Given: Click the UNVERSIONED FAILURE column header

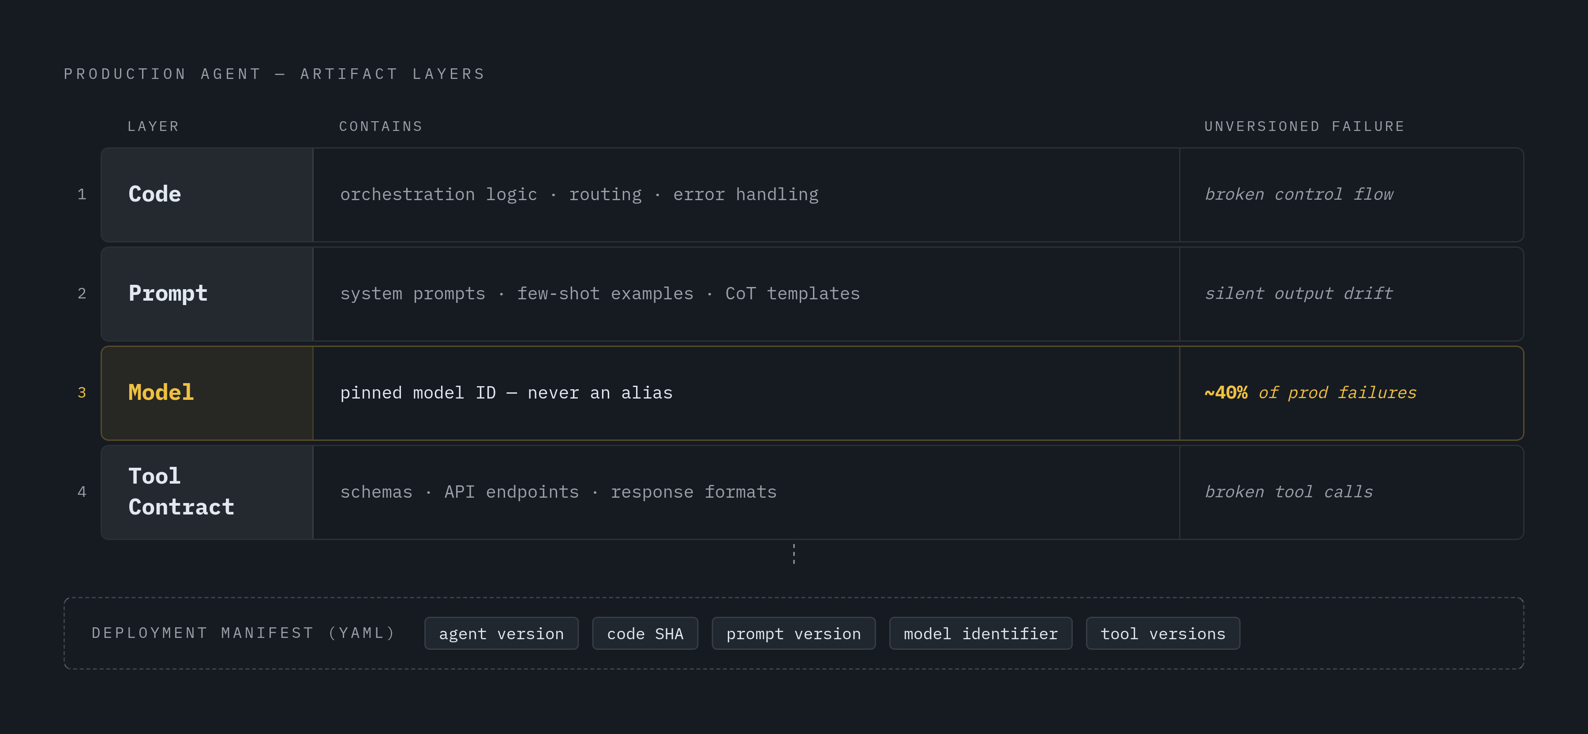Looking at the screenshot, I should [1304, 127].
